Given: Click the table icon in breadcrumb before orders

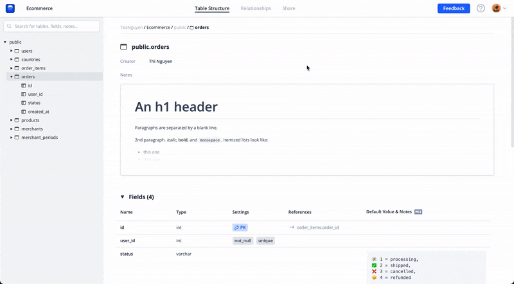Looking at the screenshot, I should pos(191,28).
